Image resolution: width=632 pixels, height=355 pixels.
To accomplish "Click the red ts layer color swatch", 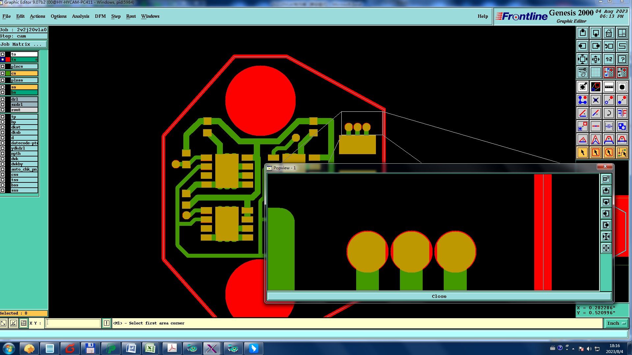I will pos(8,59).
